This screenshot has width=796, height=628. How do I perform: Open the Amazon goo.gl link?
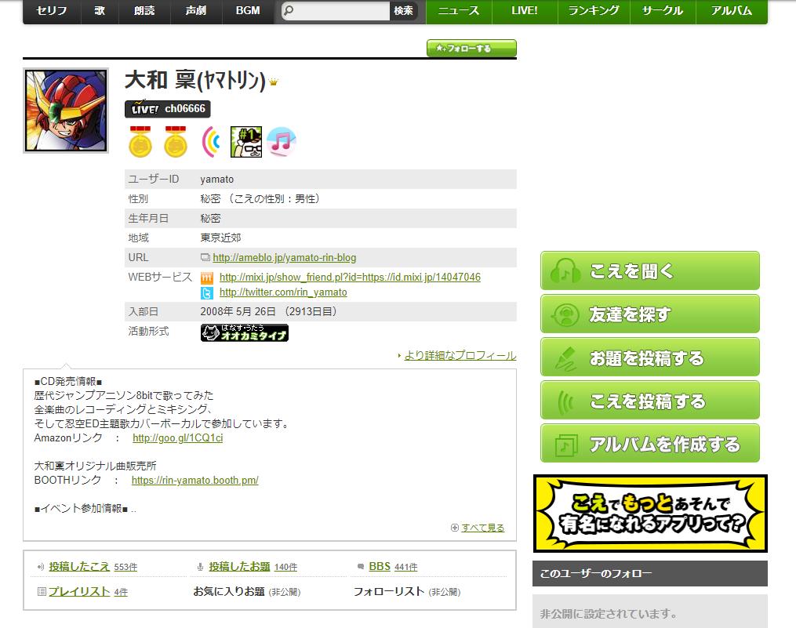pyautogui.click(x=178, y=438)
